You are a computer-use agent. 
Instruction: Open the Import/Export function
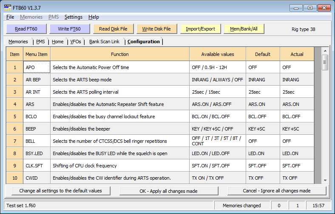point(200,29)
